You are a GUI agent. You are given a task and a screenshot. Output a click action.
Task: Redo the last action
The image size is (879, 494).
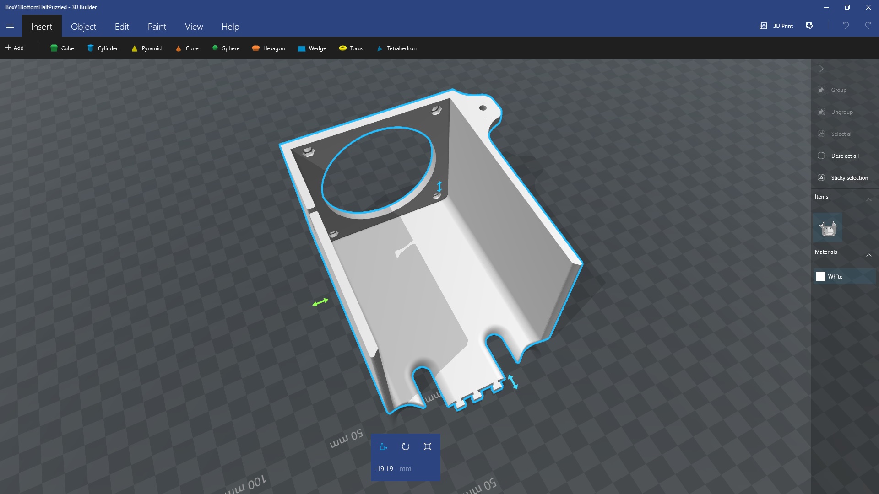[868, 26]
